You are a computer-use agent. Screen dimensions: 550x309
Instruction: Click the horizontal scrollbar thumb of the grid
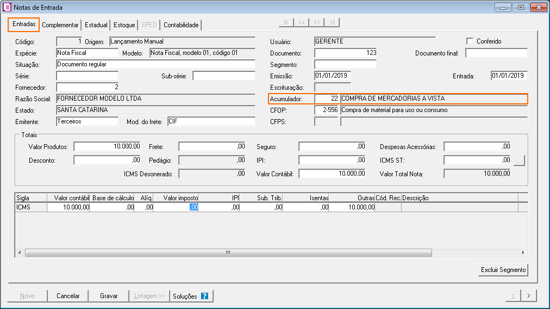coord(228,252)
